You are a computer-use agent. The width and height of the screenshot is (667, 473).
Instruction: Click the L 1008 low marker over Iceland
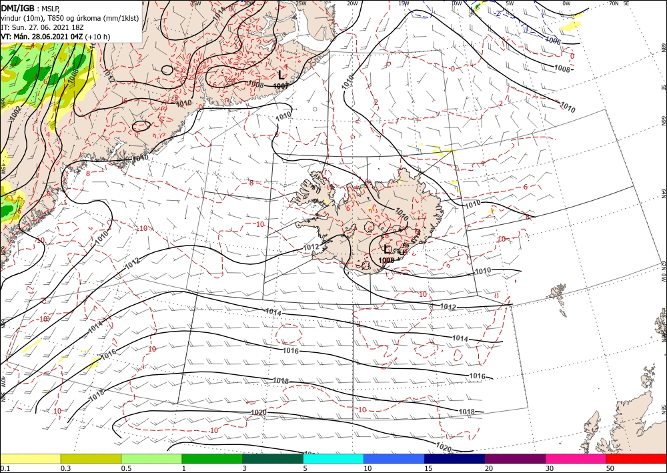tap(386, 254)
